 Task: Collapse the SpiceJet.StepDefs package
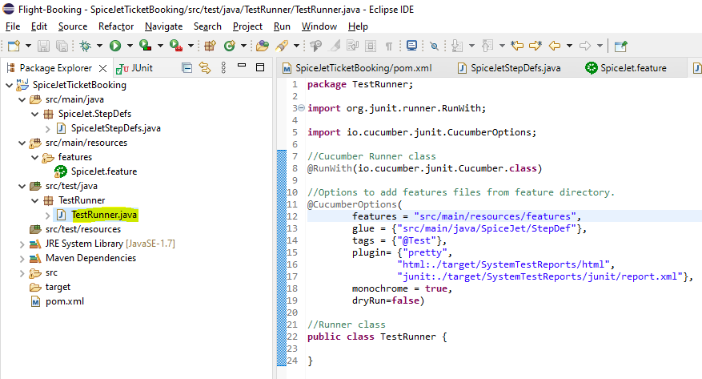pyautogui.click(x=35, y=114)
